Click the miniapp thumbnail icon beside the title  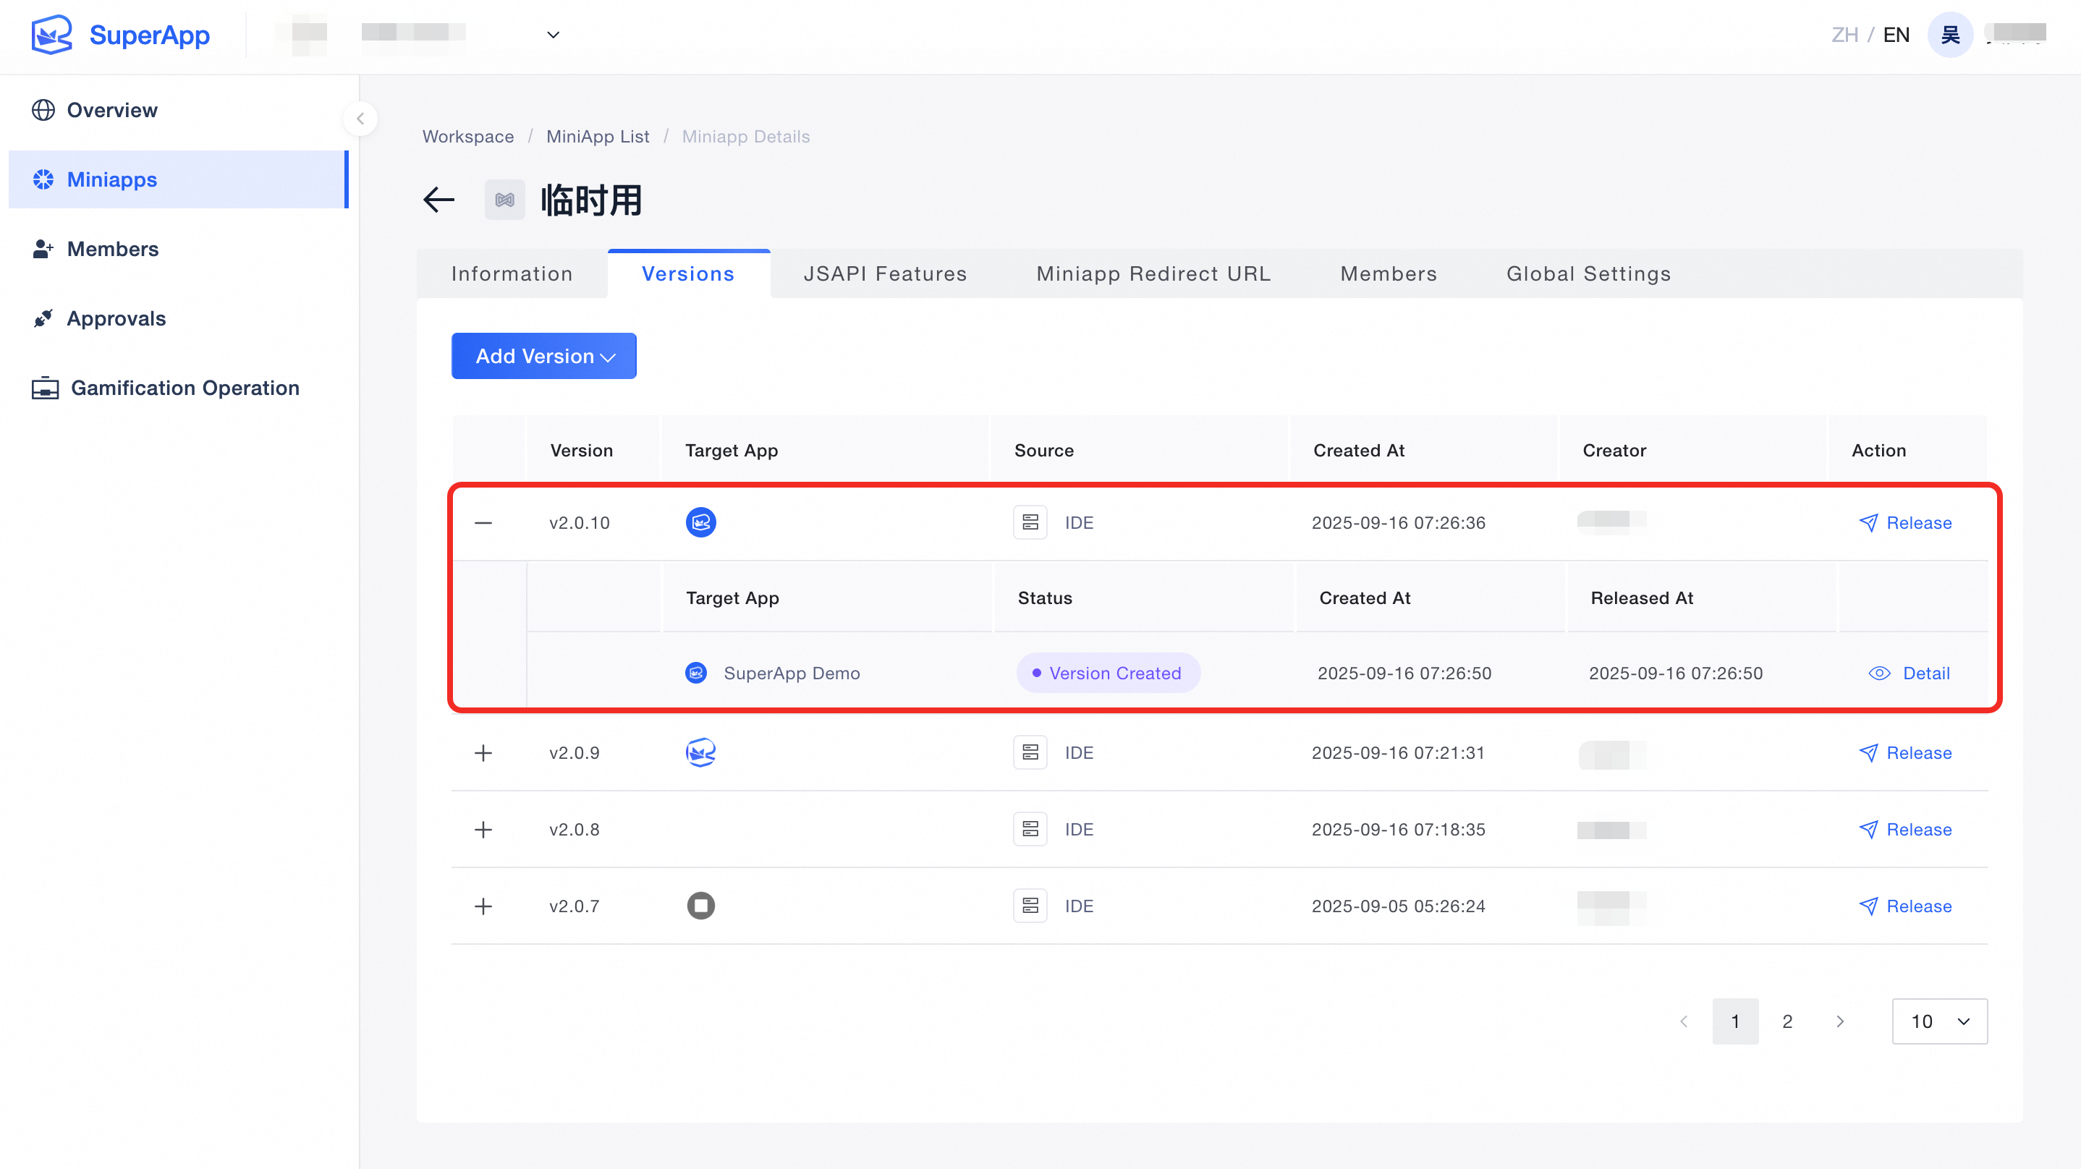tap(504, 200)
